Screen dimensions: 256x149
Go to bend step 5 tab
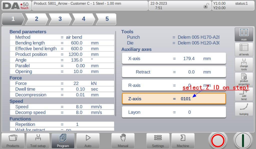[x=107, y=19]
